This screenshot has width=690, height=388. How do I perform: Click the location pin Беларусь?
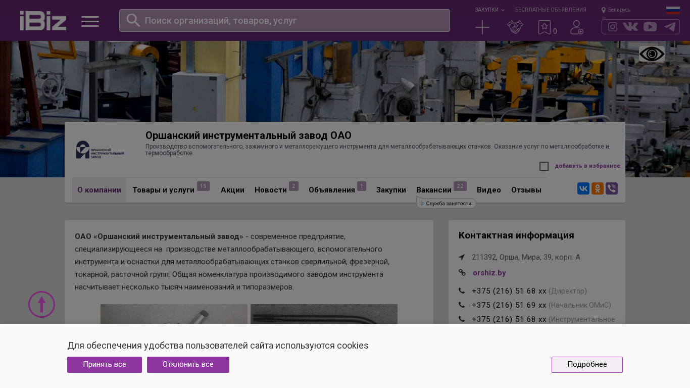pyautogui.click(x=616, y=10)
